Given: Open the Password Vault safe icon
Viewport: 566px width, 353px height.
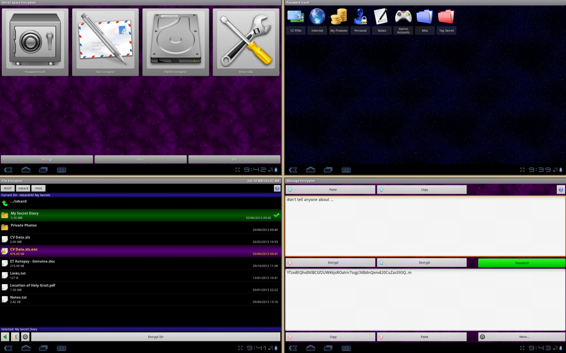Looking at the screenshot, I should (x=35, y=41).
